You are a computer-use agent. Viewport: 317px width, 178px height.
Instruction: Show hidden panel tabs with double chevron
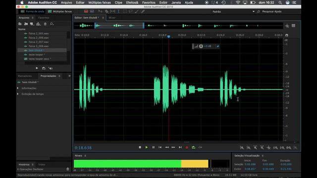click(69, 76)
